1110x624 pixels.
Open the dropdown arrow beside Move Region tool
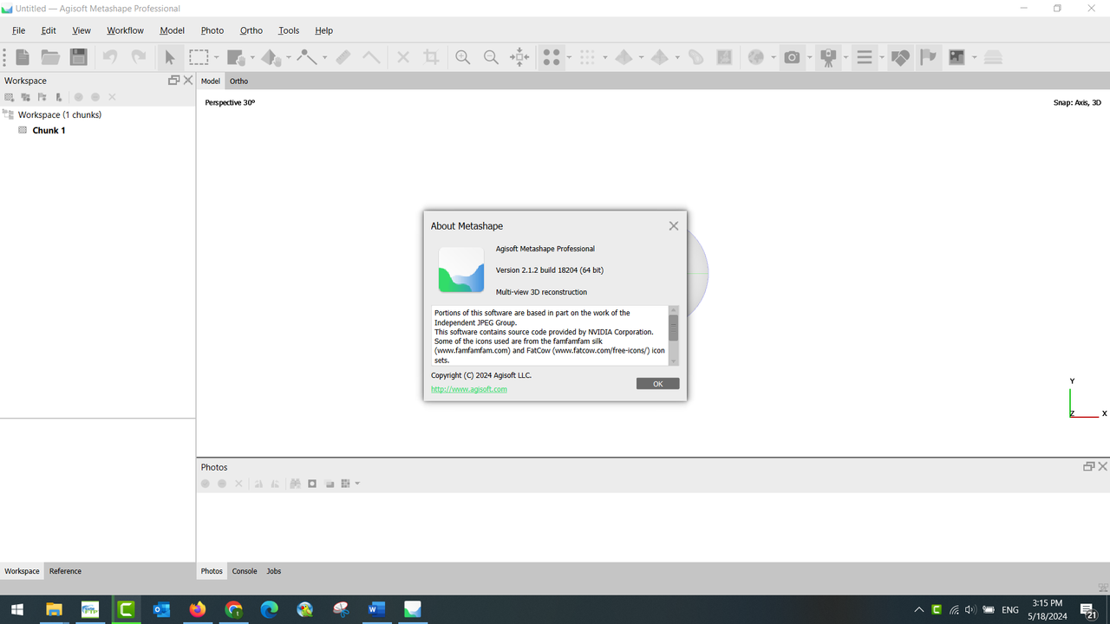point(252,58)
